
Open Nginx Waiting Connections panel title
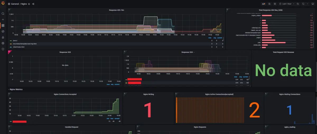pyautogui.click(x=290, y=94)
